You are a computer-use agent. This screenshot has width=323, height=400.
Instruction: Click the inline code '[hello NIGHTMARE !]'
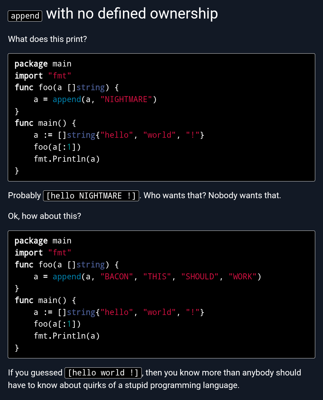pos(91,196)
